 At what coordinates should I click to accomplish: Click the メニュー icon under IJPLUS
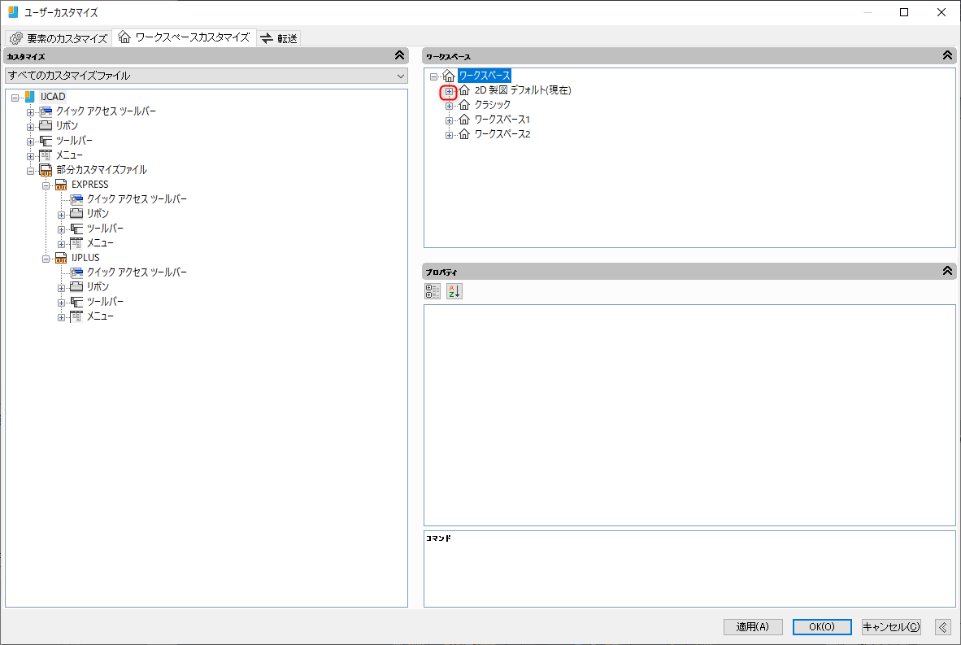coord(76,316)
